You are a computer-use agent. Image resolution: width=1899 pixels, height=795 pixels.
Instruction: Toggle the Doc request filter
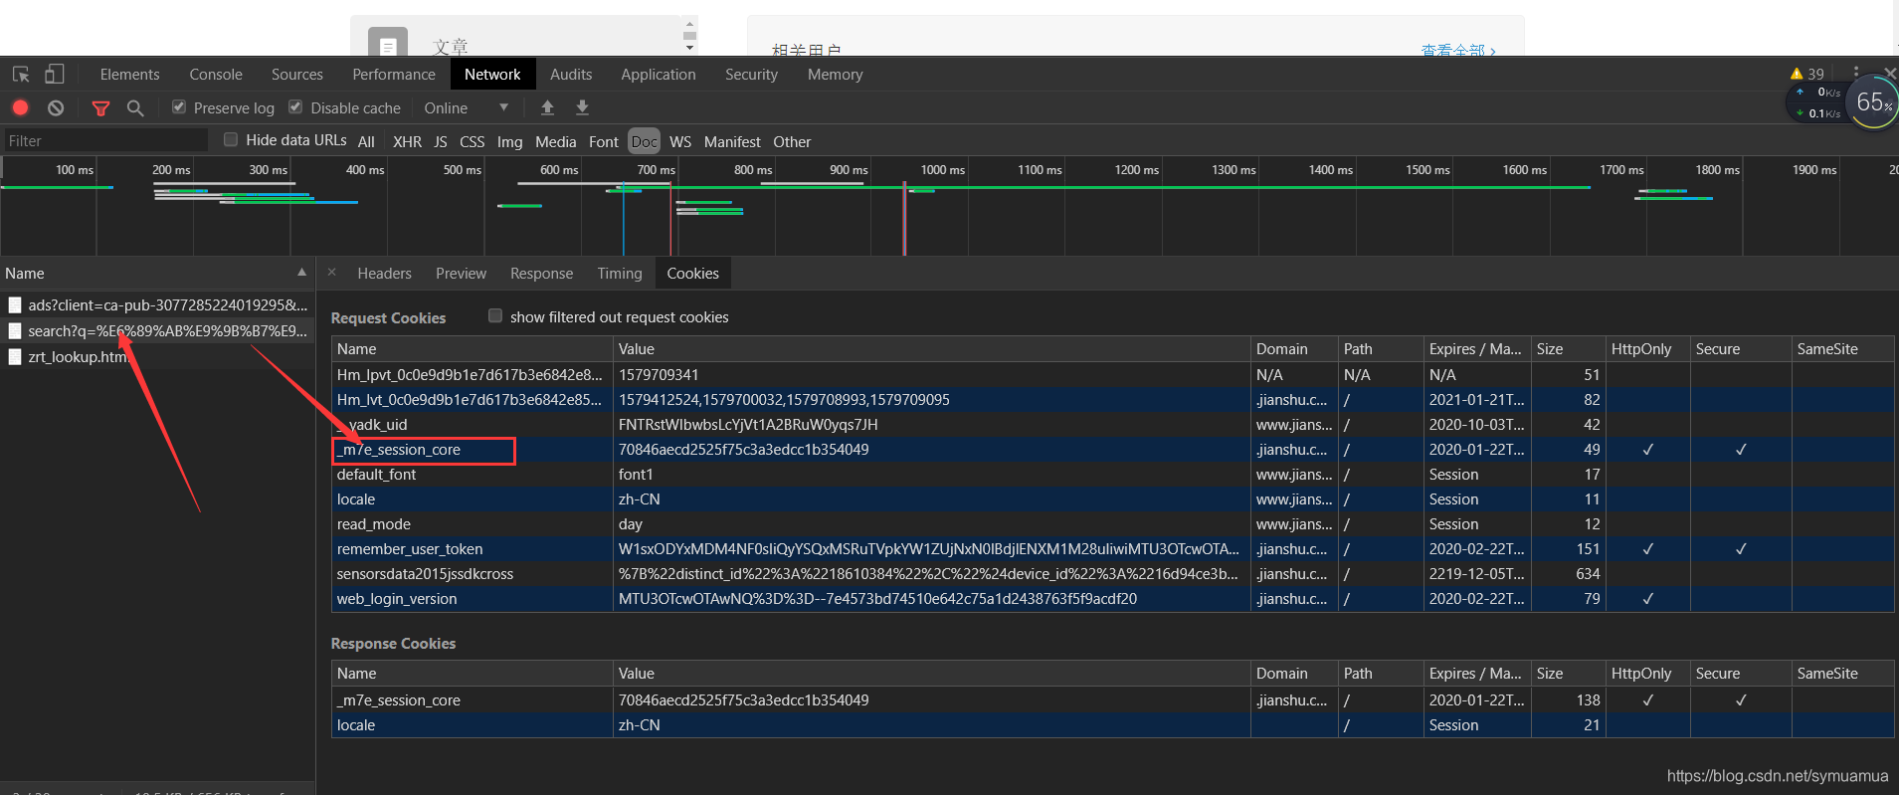(x=645, y=141)
